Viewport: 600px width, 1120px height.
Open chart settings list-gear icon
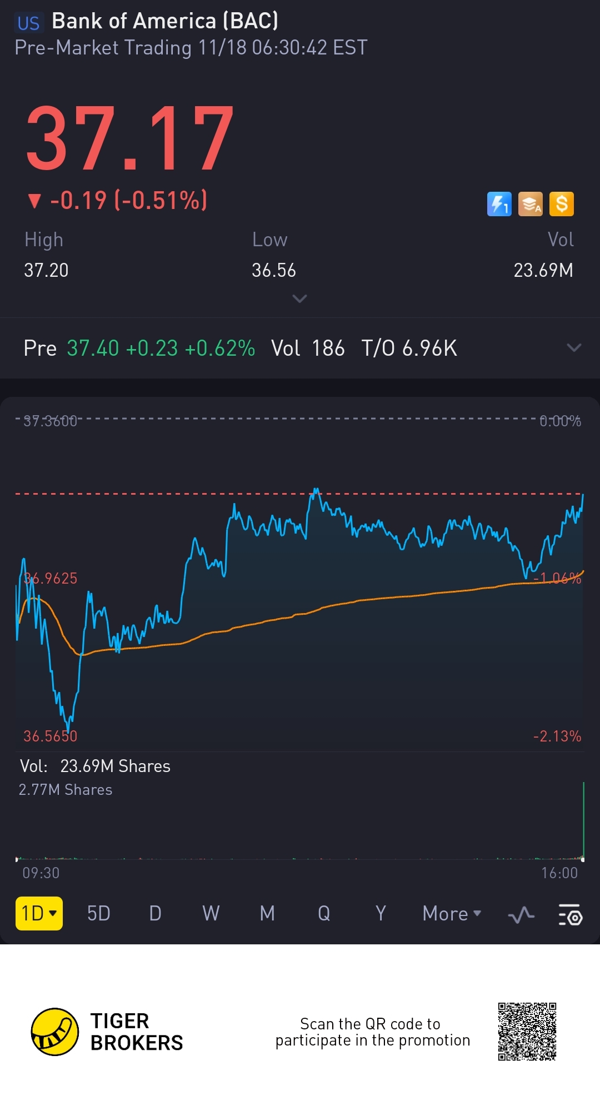570,914
